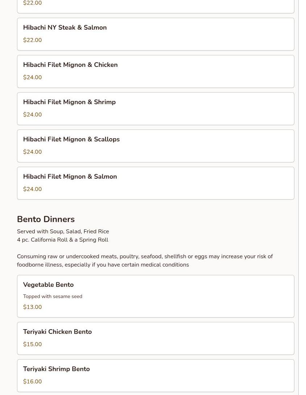
Task: Choose Hibachi Filet Mignon & Shrimp
Action: (x=156, y=109)
